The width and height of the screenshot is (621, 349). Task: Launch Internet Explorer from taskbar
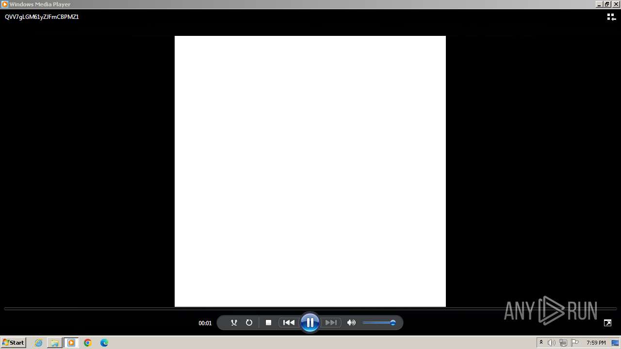38,343
